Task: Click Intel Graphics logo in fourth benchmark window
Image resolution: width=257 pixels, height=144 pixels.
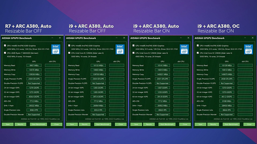Action: 249,49
